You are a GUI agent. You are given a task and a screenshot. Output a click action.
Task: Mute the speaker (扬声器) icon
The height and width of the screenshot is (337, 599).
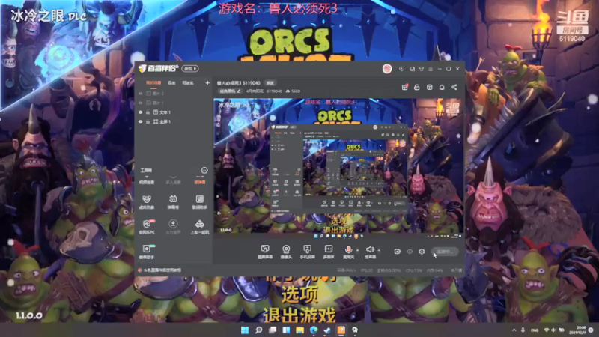(x=370, y=249)
